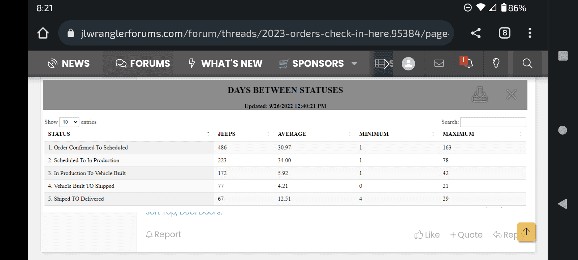
Task: Click the average value 5.92
Action: click(283, 173)
